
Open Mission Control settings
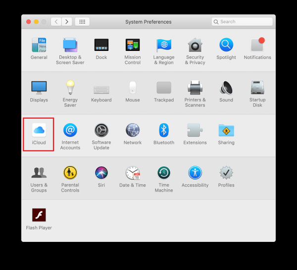tap(133, 45)
